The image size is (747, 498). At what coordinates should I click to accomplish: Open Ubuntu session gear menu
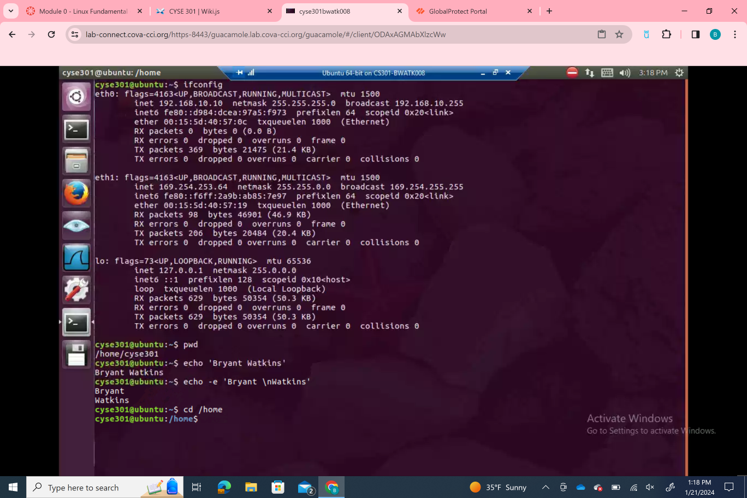pyautogui.click(x=679, y=73)
